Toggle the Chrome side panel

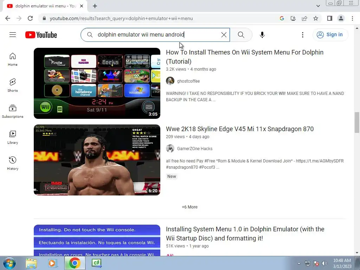pyautogui.click(x=330, y=18)
